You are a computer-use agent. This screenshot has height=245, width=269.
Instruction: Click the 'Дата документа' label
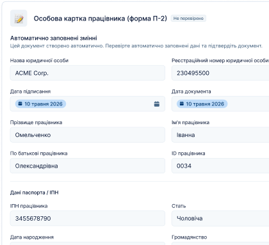point(192,91)
